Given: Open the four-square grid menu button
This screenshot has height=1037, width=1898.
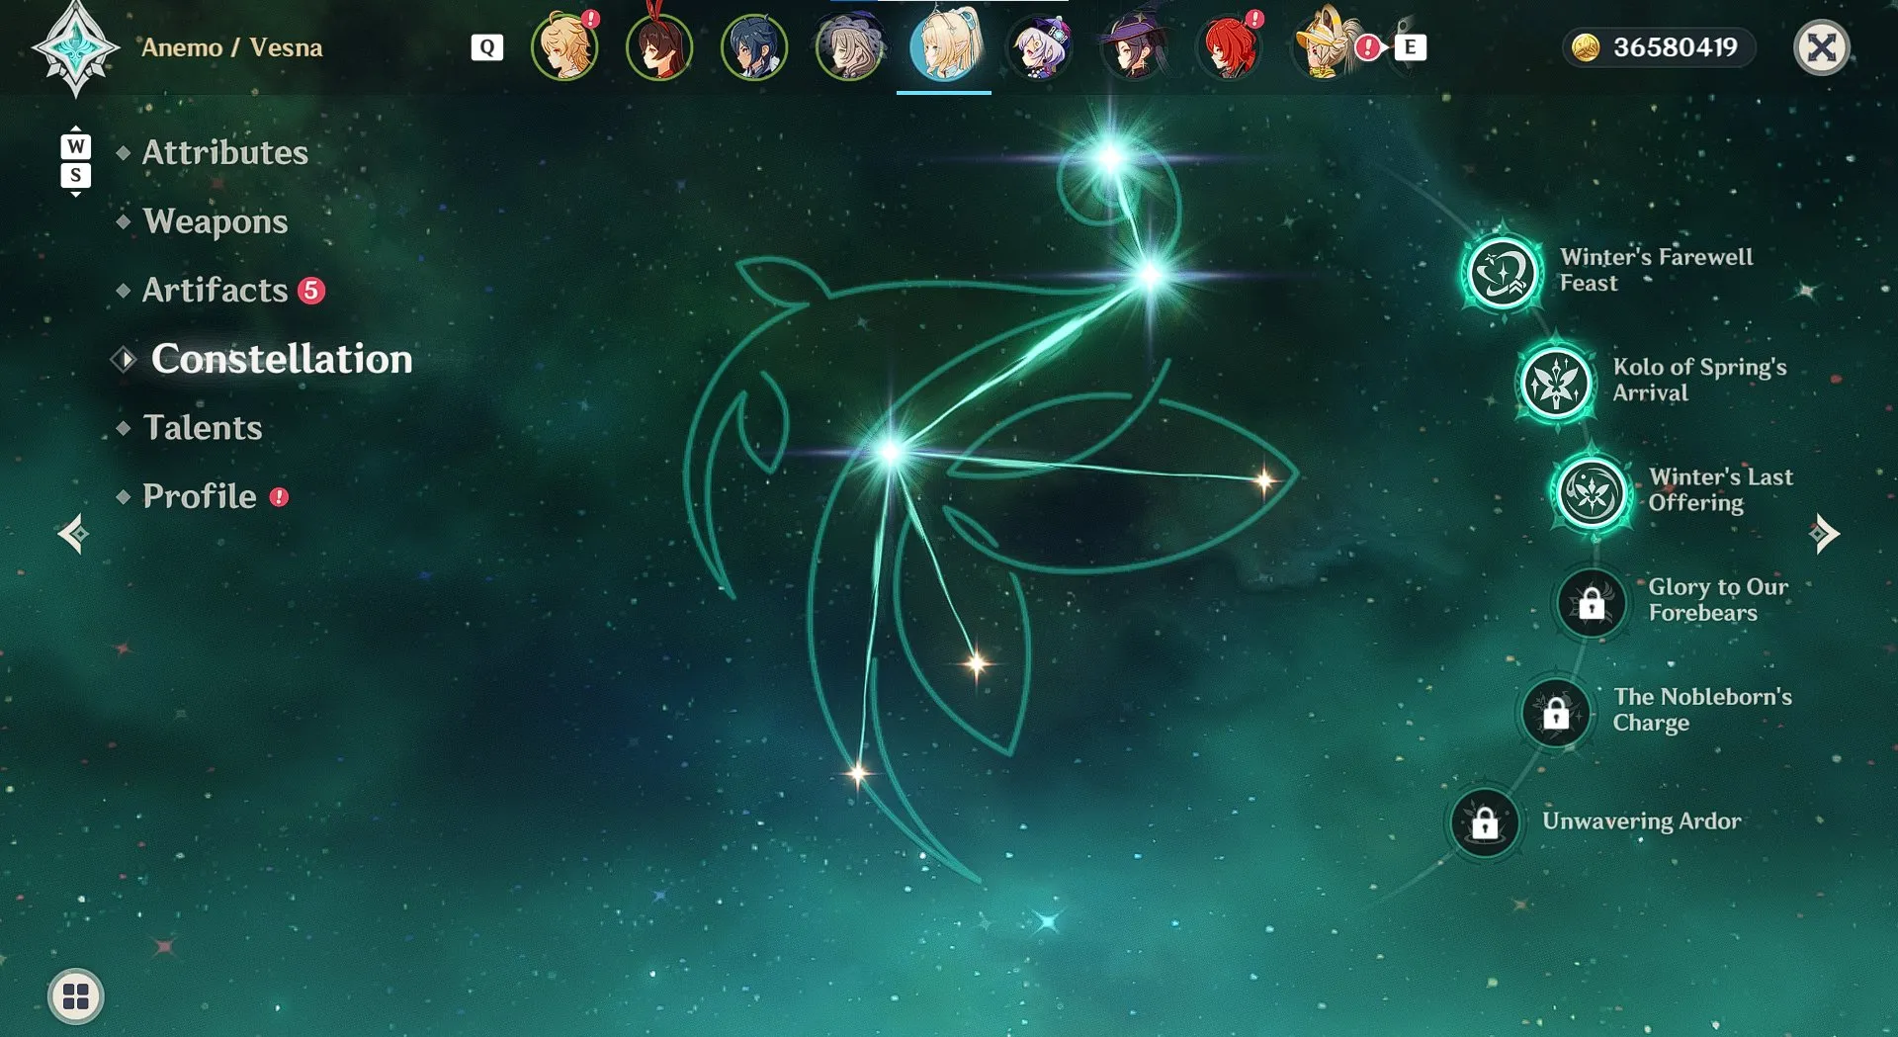Looking at the screenshot, I should (x=76, y=995).
